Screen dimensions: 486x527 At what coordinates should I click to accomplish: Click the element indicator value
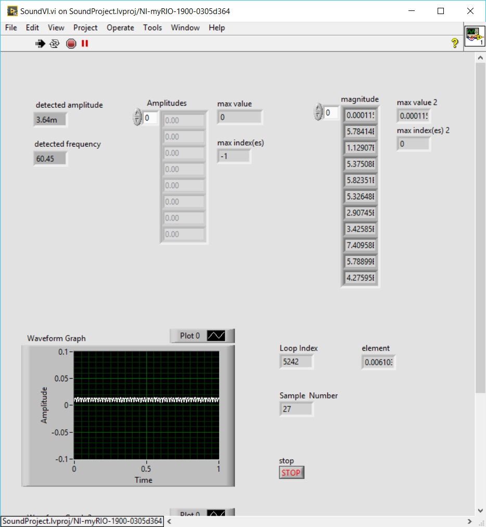pos(378,362)
